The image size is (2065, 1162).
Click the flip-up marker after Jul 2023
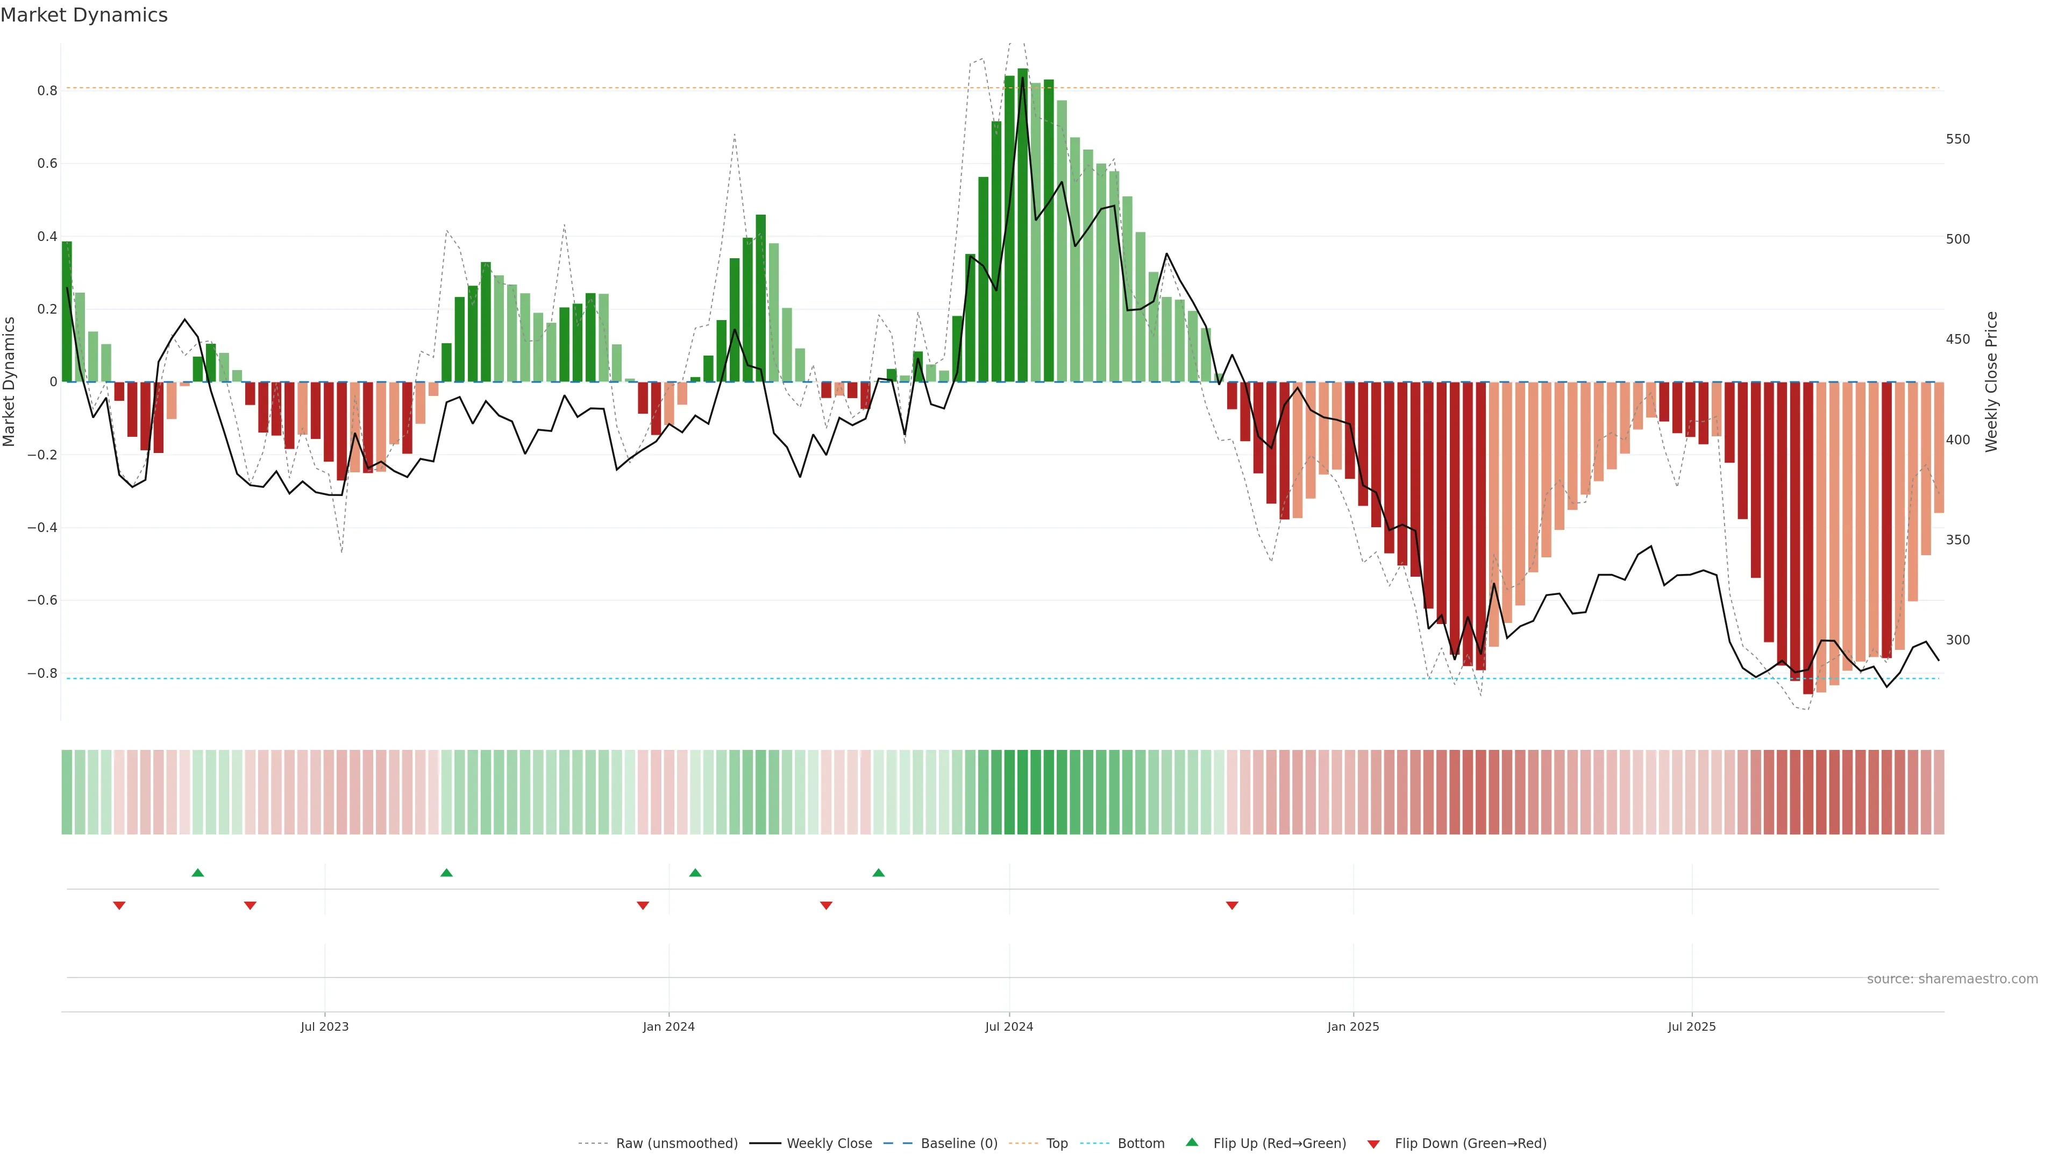click(446, 873)
